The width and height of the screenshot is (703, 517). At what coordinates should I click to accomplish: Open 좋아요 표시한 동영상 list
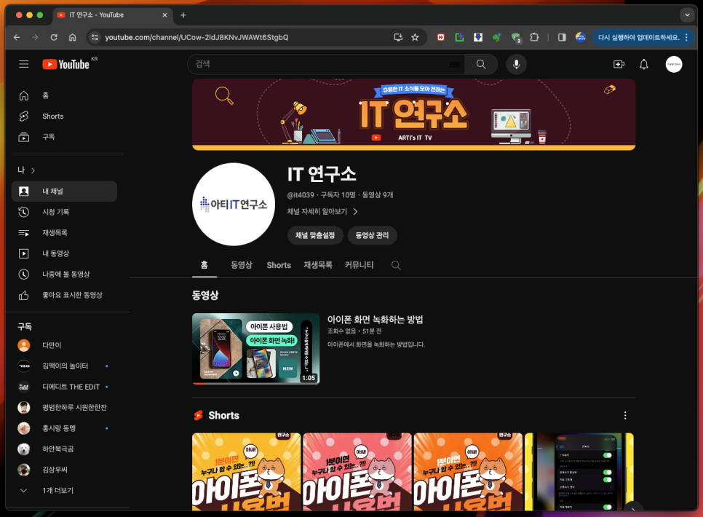pyautogui.click(x=64, y=295)
